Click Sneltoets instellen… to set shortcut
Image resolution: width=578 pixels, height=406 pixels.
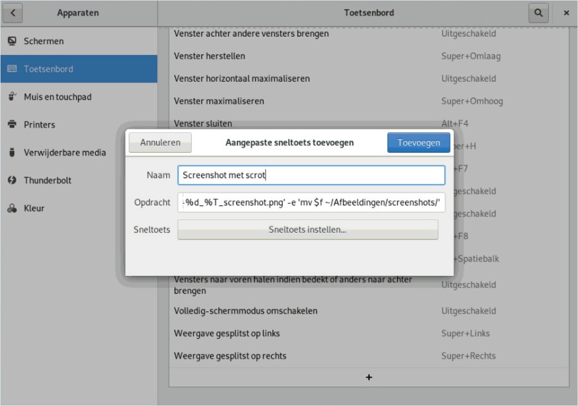click(x=308, y=230)
